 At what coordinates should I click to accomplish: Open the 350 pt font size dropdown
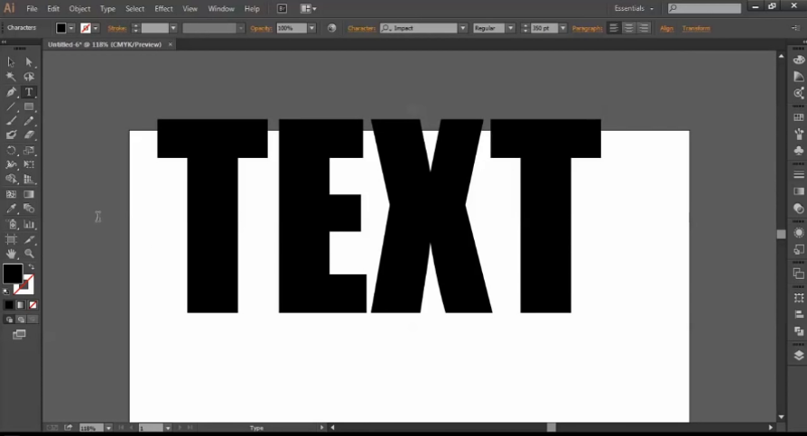(x=563, y=28)
